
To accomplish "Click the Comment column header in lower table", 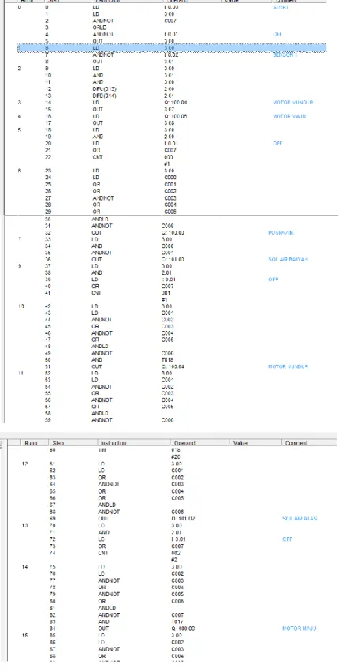I will [x=296, y=443].
